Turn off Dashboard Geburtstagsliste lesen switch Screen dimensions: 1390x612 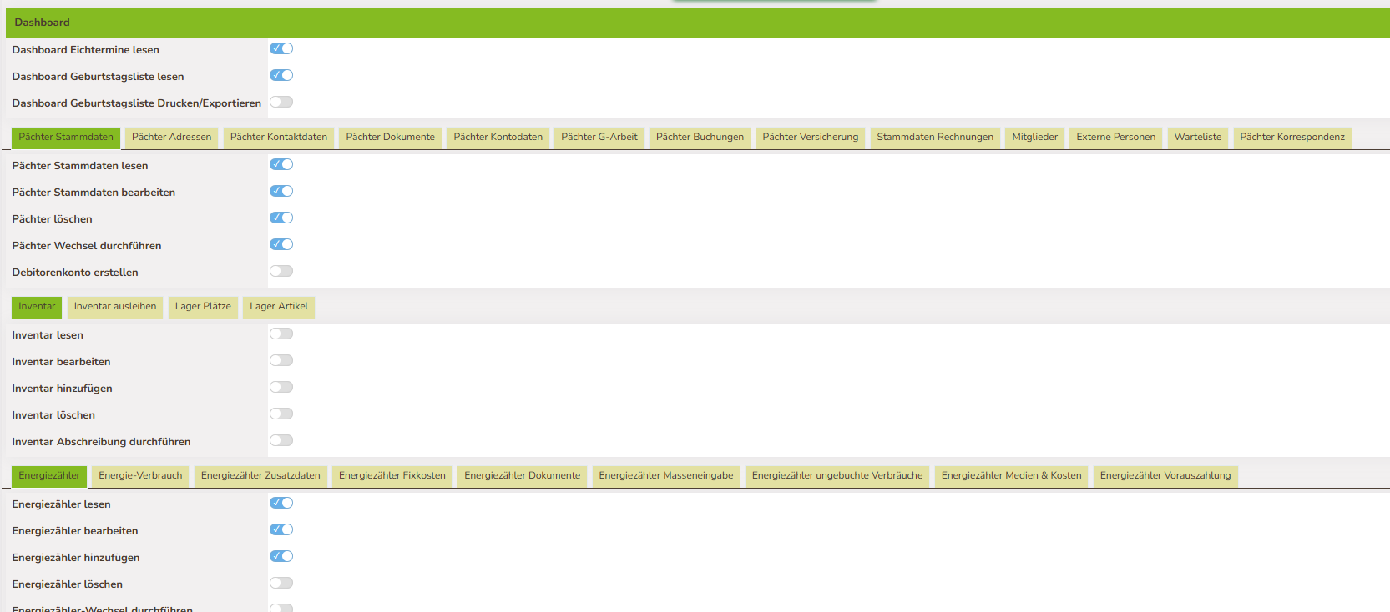coord(281,76)
